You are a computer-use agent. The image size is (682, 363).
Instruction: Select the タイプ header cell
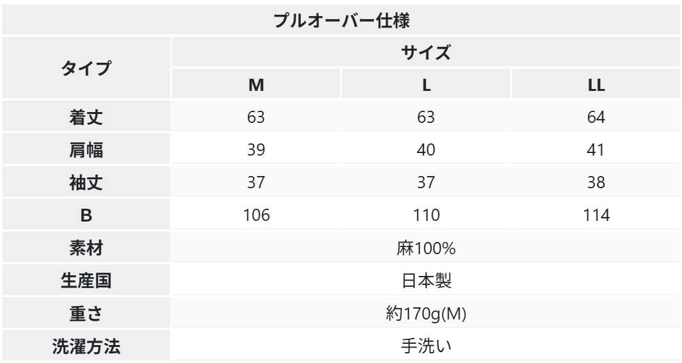(x=86, y=68)
